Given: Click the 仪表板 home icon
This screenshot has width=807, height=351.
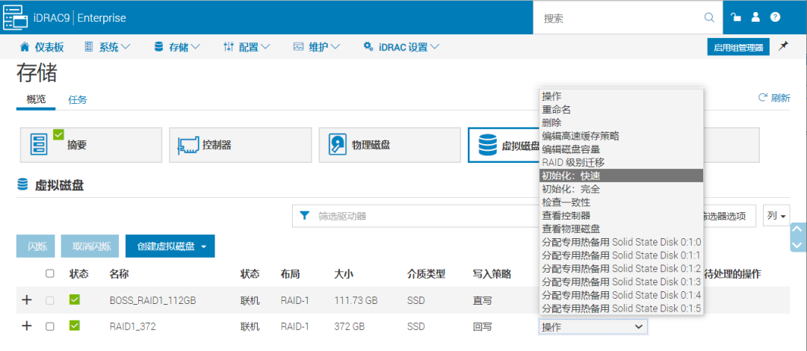Looking at the screenshot, I should coord(24,47).
